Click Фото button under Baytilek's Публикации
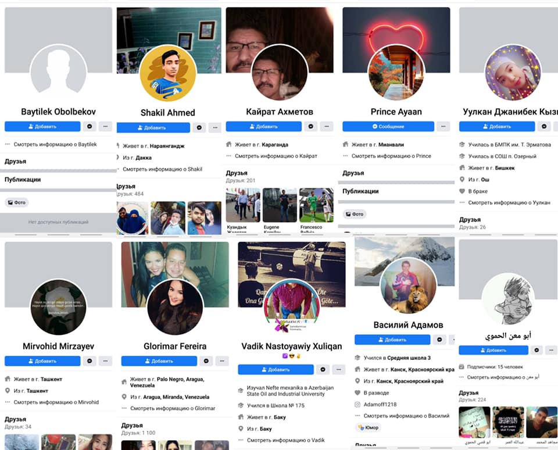Image resolution: width=558 pixels, height=450 pixels. click(16, 202)
